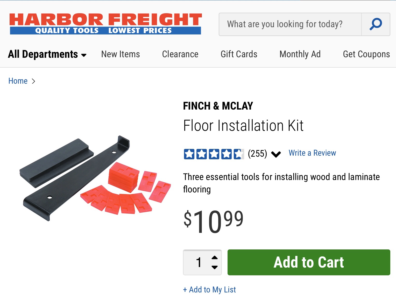The width and height of the screenshot is (396, 302).
Task: Open the floor installation kit product image
Action: [95, 178]
